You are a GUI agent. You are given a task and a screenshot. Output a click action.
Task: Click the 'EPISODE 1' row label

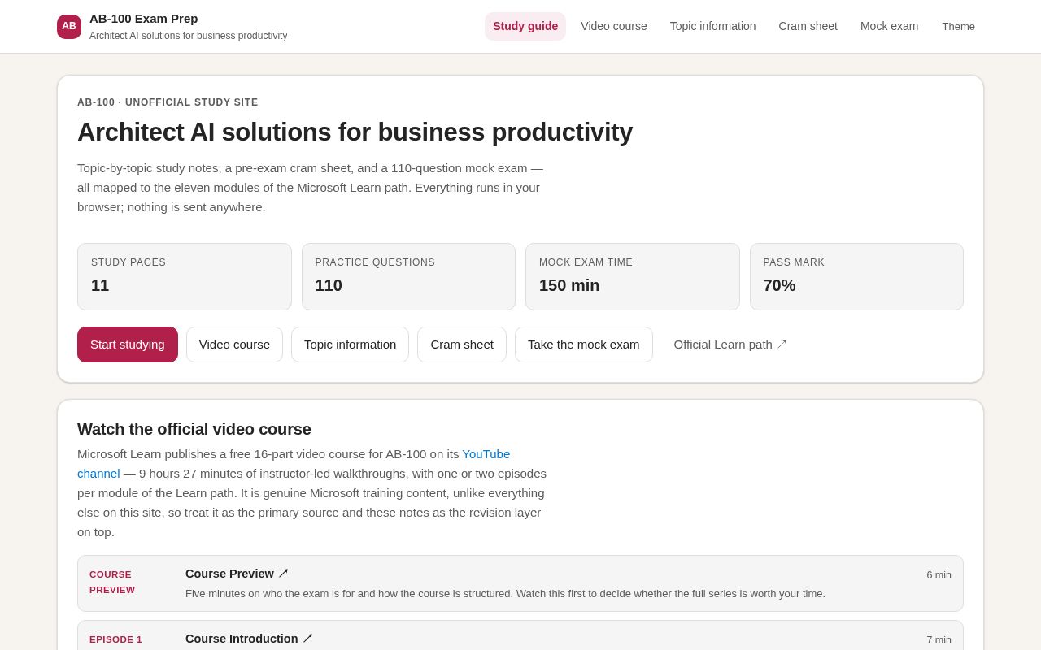pyautogui.click(x=115, y=639)
